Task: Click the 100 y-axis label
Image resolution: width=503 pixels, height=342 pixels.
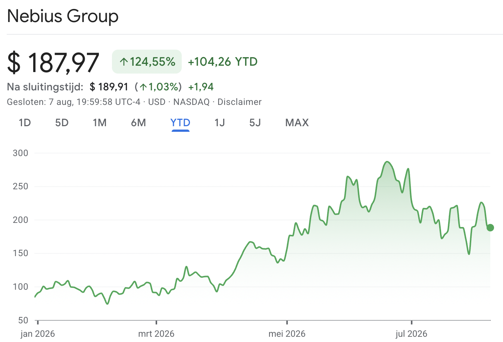Action: (21, 287)
